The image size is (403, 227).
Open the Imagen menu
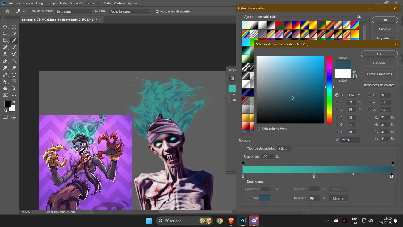41,3
